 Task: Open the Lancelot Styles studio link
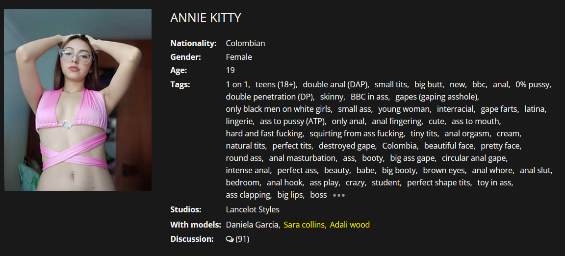(253, 209)
